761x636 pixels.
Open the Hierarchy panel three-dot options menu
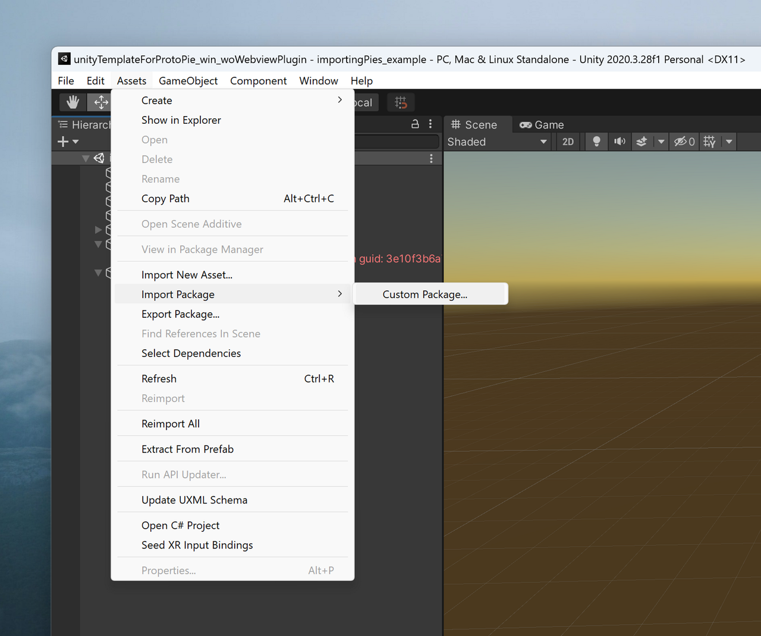coord(430,124)
